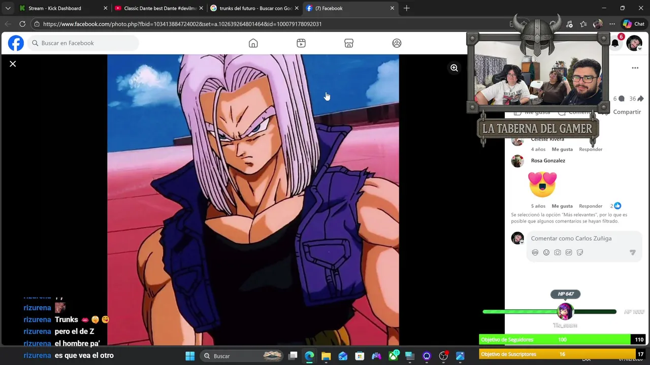Screen dimensions: 650x365
Task: Open emoji picker in comment box
Action: 546,252
